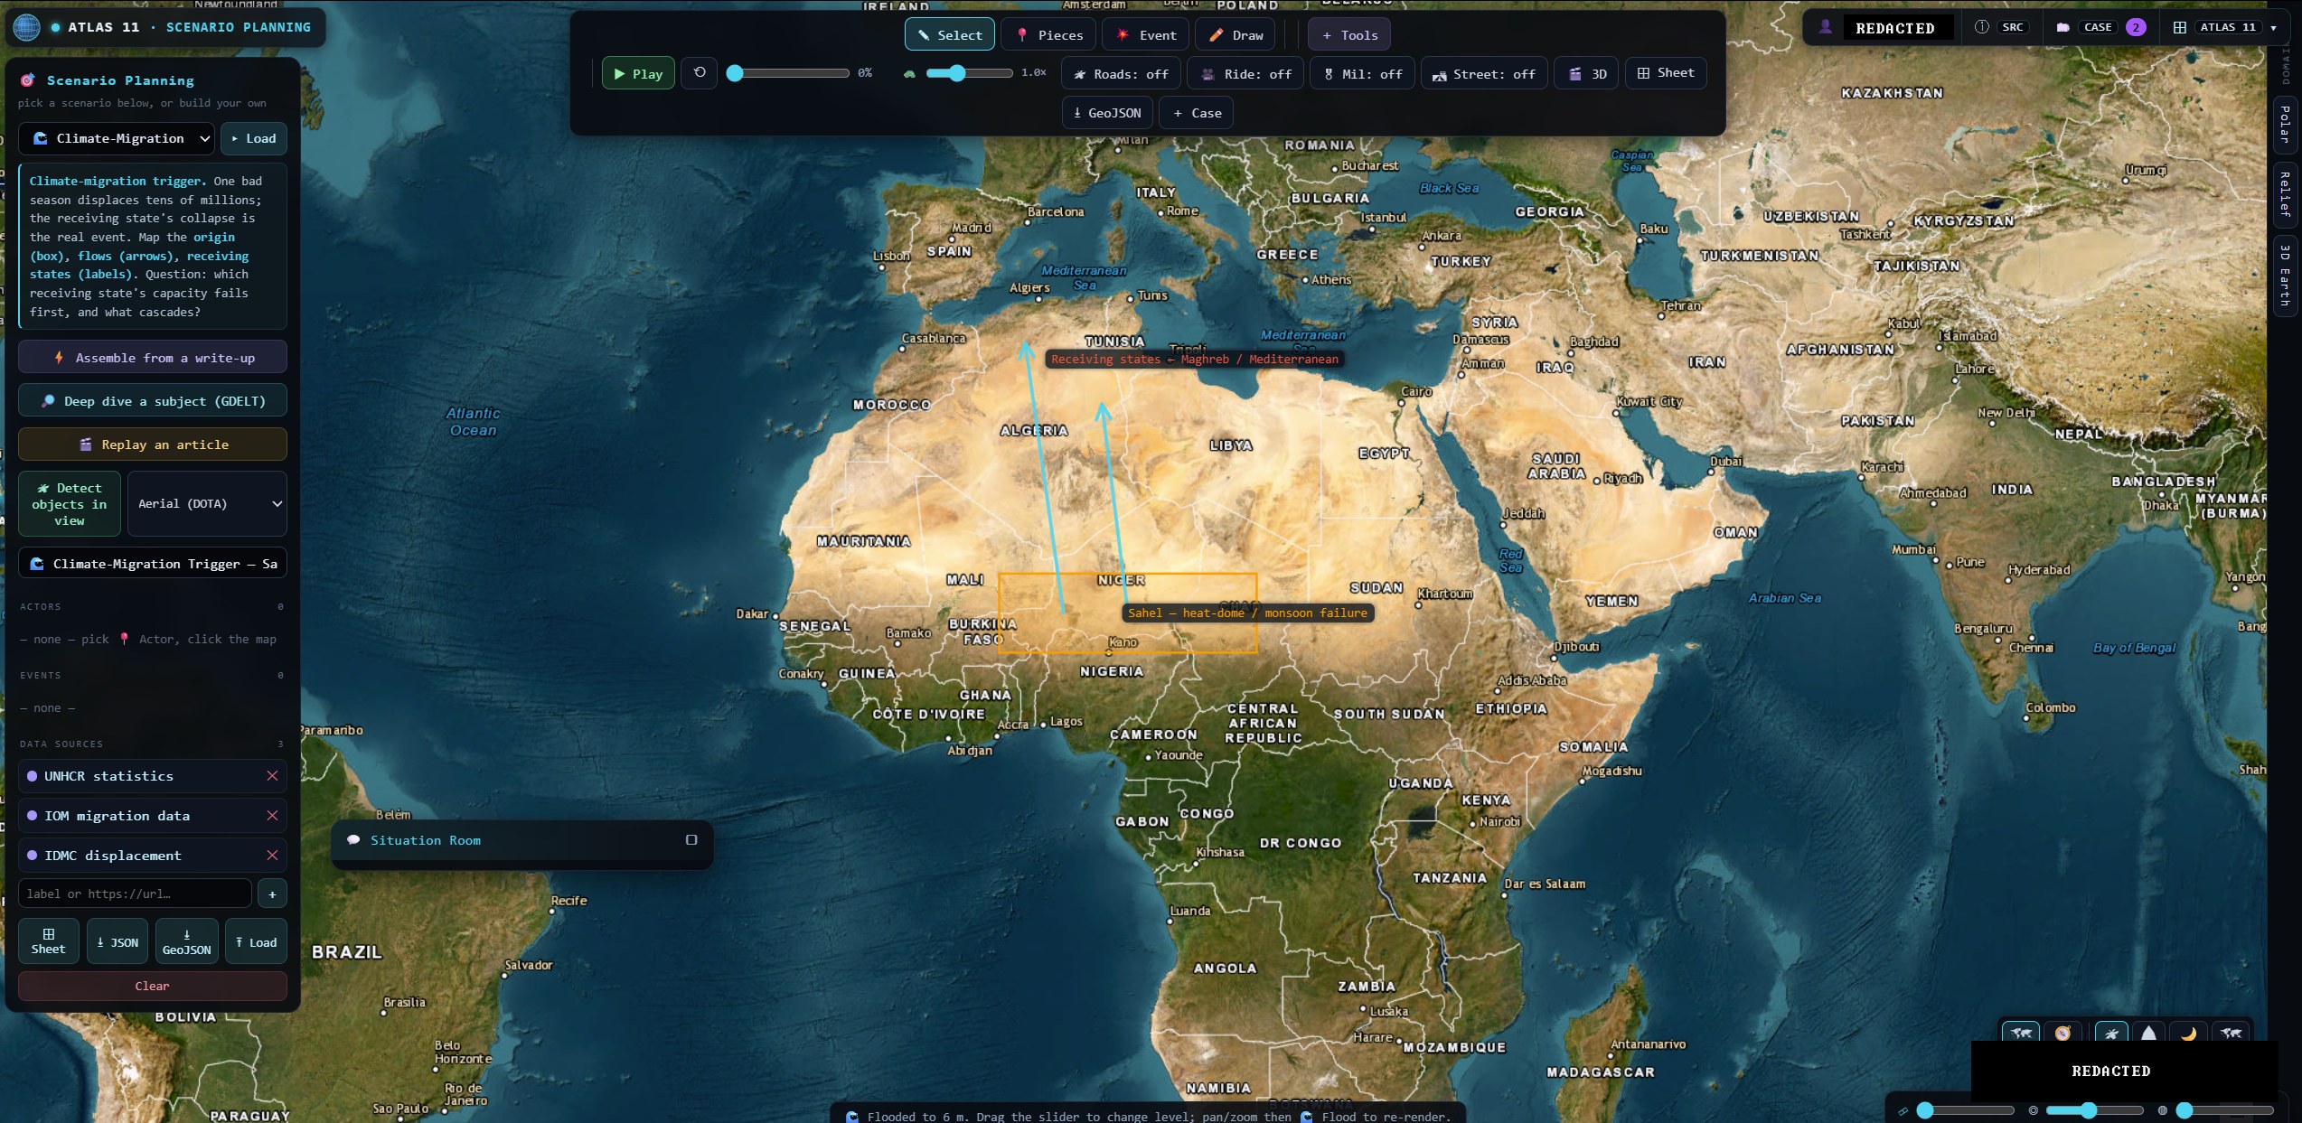Click the ATLAS 11 globe logo icon
2302x1123 pixels.
(x=26, y=27)
